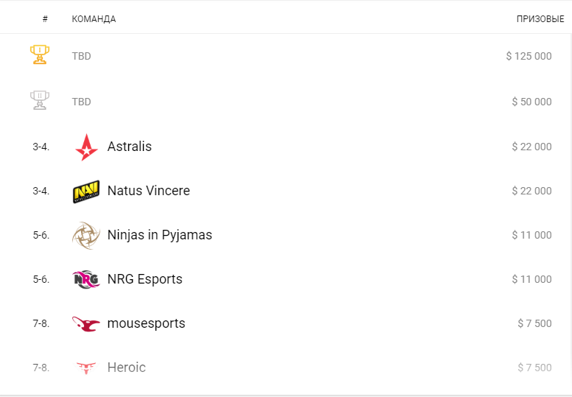The height and width of the screenshot is (397, 572).
Task: Open the Astralis team link
Action: (x=130, y=147)
